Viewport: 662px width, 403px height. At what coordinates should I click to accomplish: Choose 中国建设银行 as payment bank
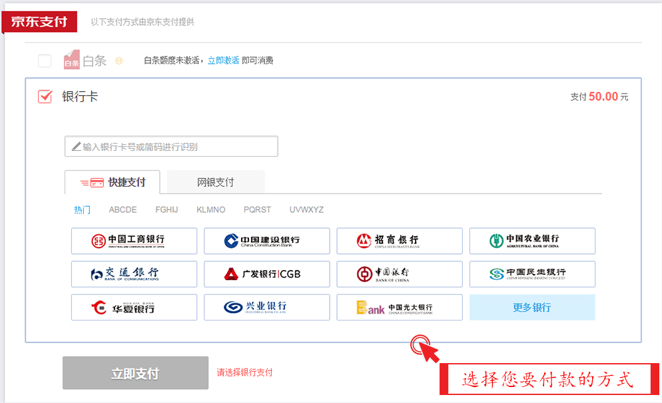pyautogui.click(x=267, y=241)
